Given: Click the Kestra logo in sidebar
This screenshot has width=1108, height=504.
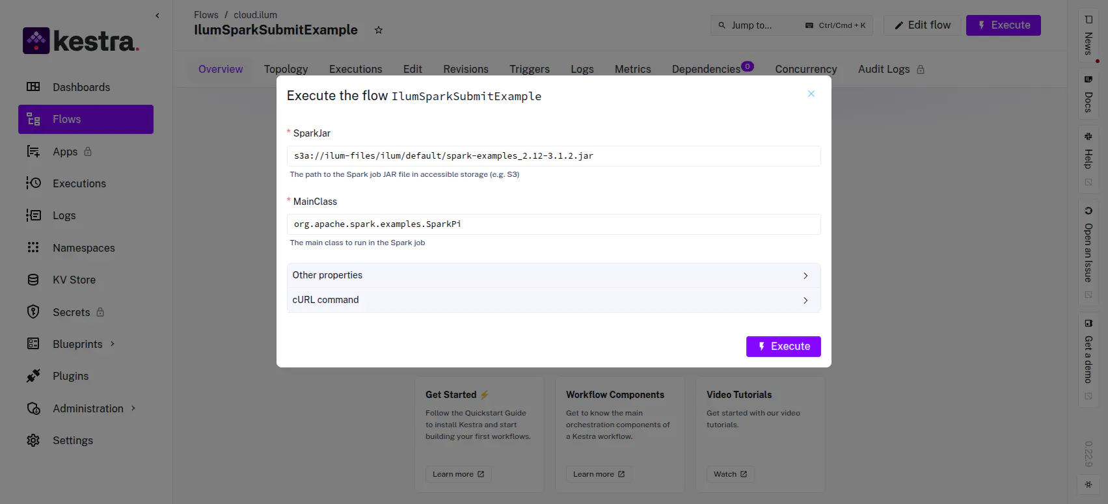Looking at the screenshot, I should coord(81,41).
